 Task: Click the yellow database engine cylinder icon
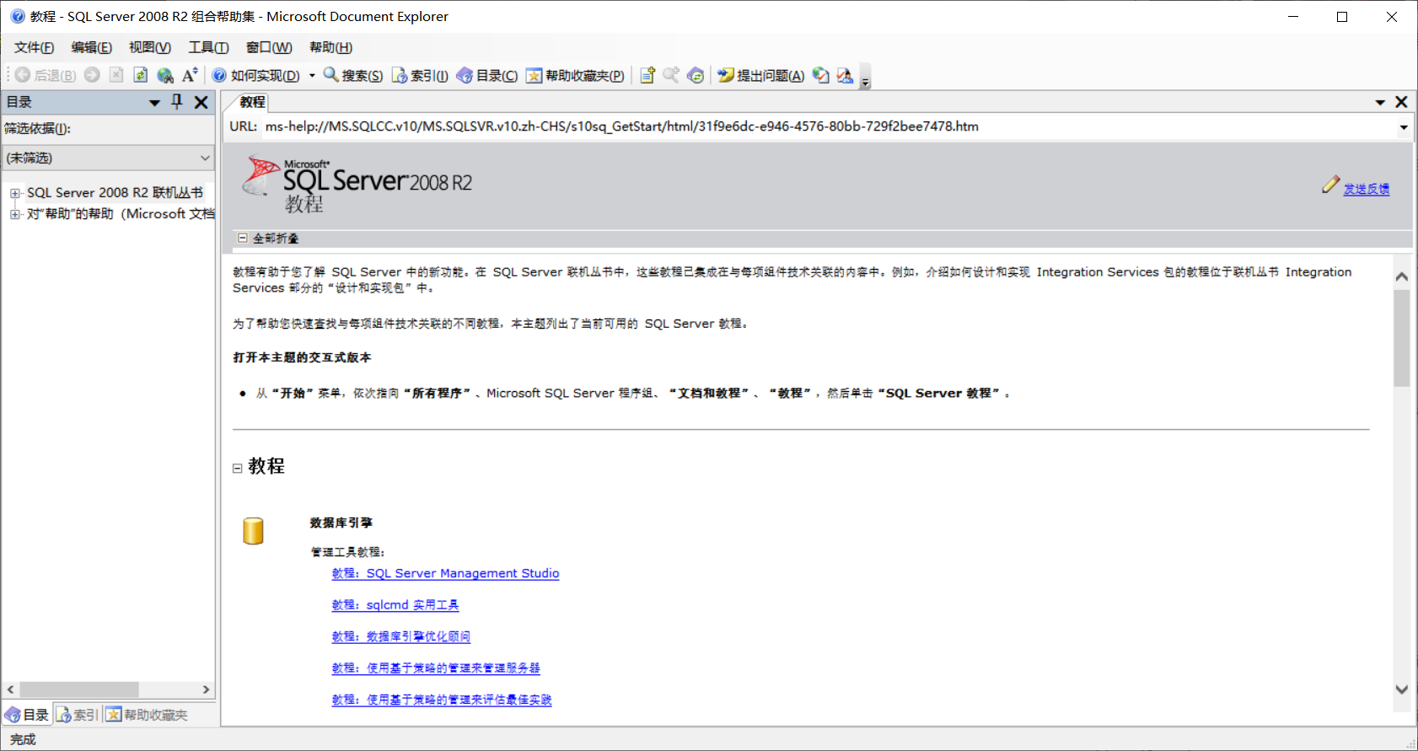[253, 530]
